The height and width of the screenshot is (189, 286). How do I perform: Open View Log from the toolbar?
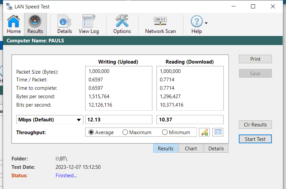click(x=88, y=24)
